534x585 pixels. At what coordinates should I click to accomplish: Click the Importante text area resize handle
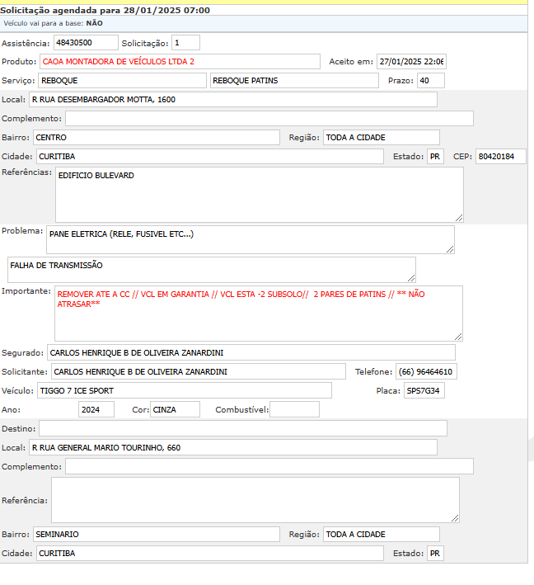458,337
